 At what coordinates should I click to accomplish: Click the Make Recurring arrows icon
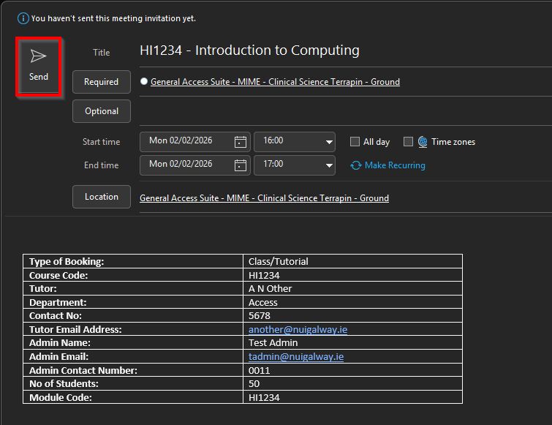pos(356,165)
